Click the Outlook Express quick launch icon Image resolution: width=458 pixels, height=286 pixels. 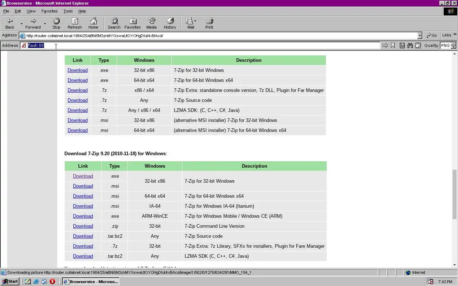click(44, 282)
